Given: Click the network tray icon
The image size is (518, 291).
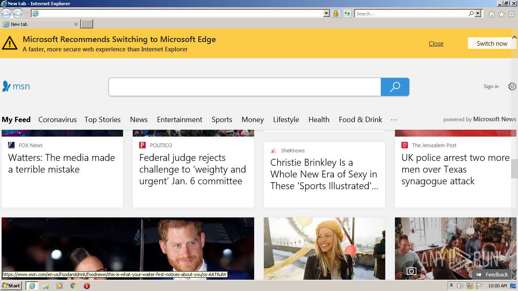Looking at the screenshot, I should (470, 286).
